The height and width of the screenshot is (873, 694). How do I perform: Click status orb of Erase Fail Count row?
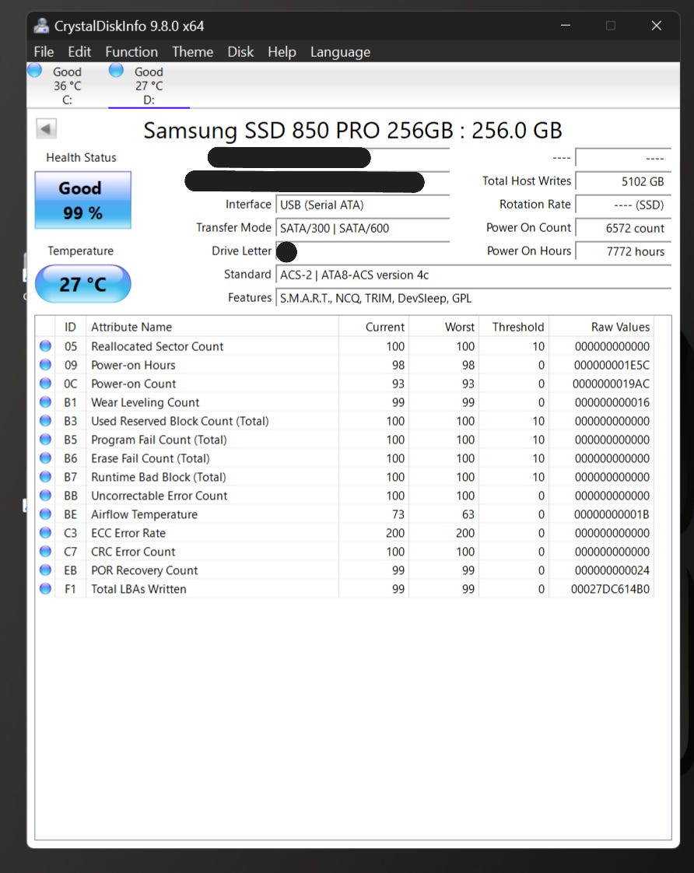click(x=46, y=458)
